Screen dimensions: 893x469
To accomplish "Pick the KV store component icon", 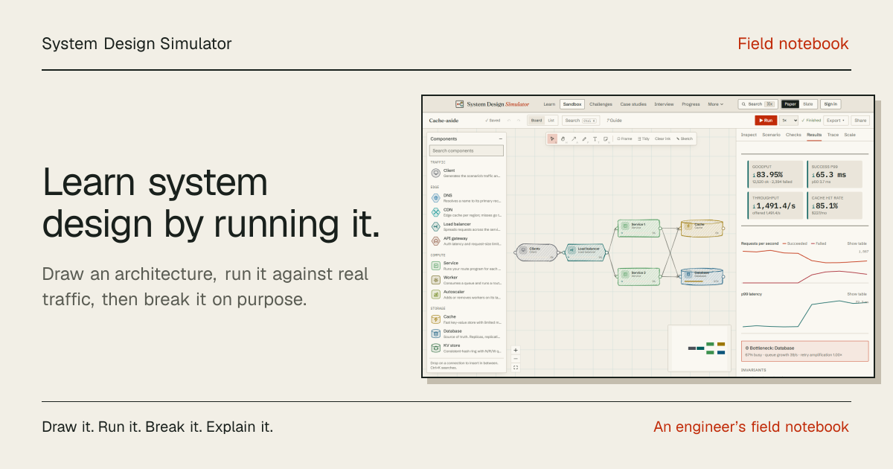I will click(x=435, y=348).
